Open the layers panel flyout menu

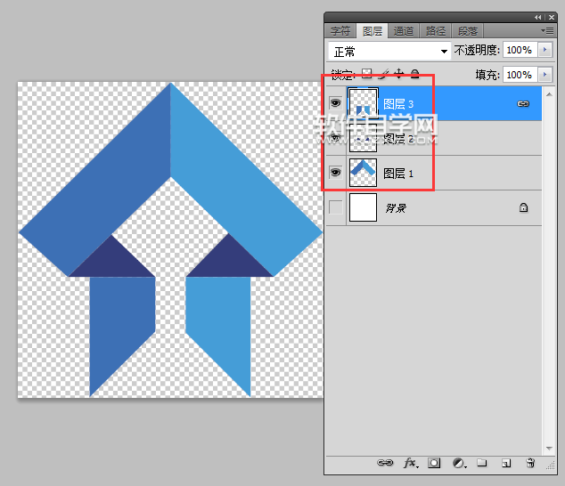pos(547,30)
